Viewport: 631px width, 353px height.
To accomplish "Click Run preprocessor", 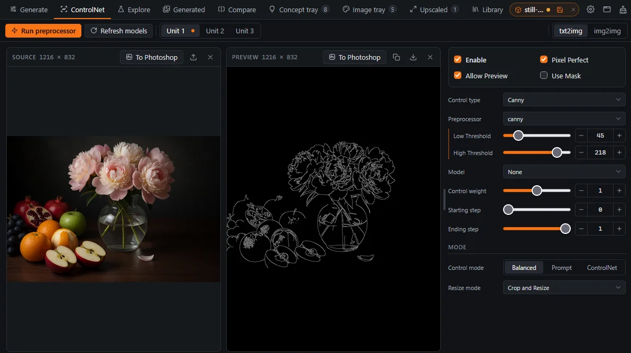I will 43,31.
